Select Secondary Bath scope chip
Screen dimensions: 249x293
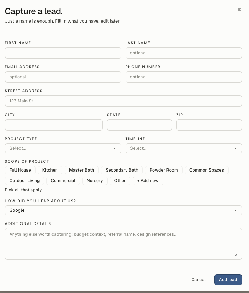click(122, 170)
